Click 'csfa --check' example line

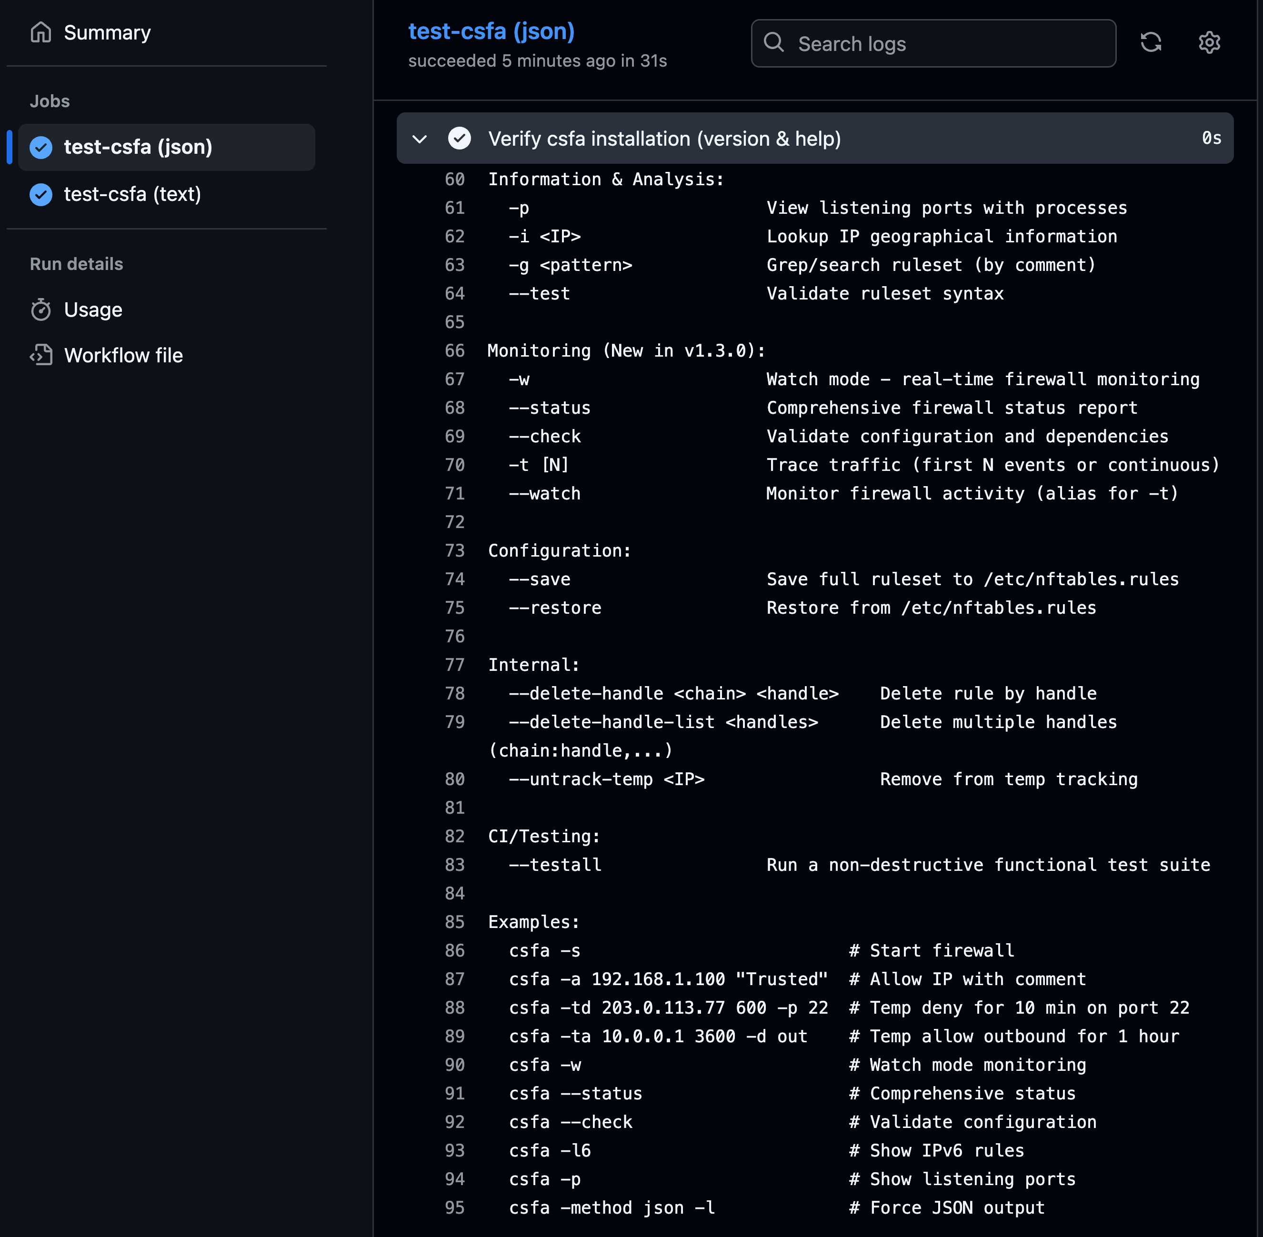(x=571, y=1123)
